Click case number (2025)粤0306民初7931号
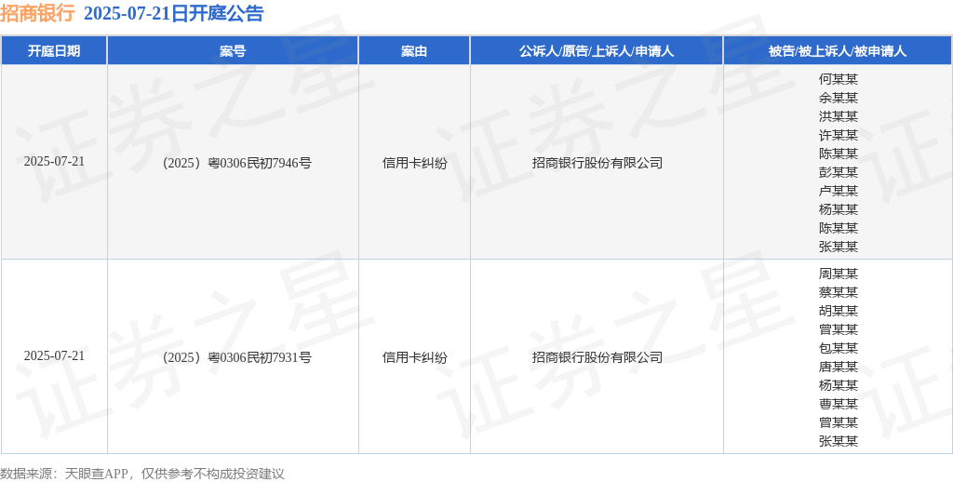 (x=237, y=357)
